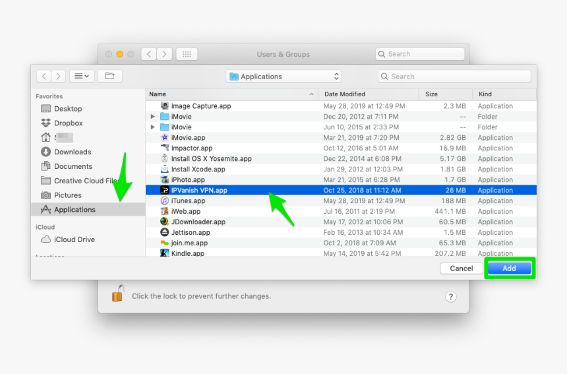Viewport: 567px width, 374px height.
Task: Expand the iMovie folder from 2015
Action: pyautogui.click(x=153, y=127)
